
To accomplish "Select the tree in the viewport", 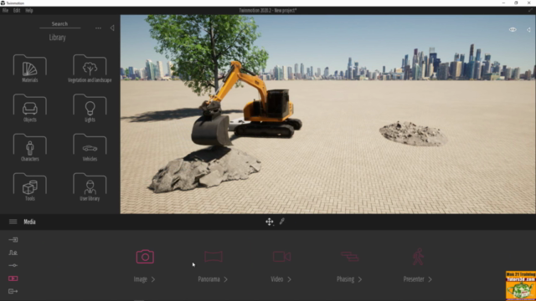I will coord(207,54).
